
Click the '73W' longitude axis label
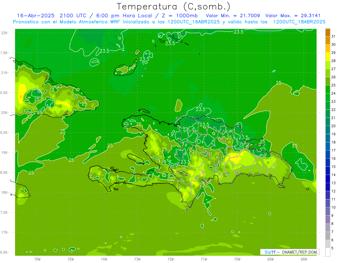point(137,259)
